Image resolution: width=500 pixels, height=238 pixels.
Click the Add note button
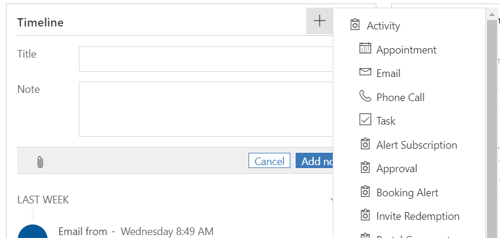pyautogui.click(x=314, y=160)
